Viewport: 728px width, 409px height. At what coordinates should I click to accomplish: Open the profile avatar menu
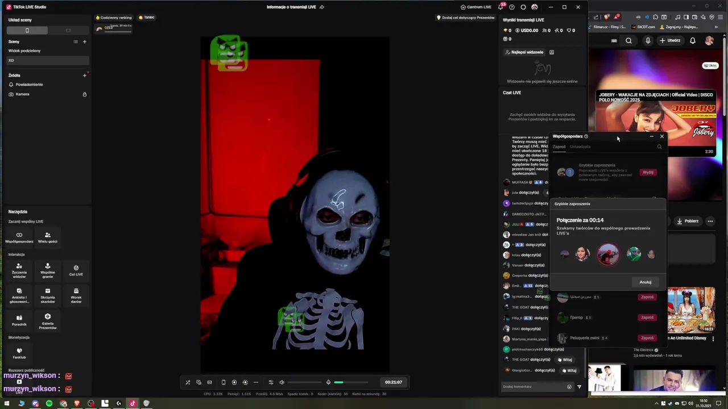[x=535, y=7]
